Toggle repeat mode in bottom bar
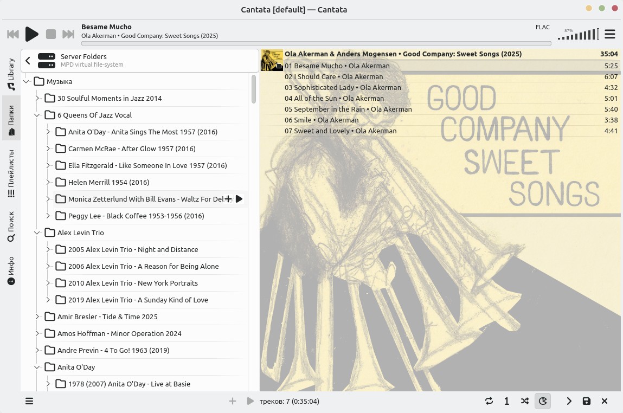This screenshot has height=413, width=623. point(489,401)
